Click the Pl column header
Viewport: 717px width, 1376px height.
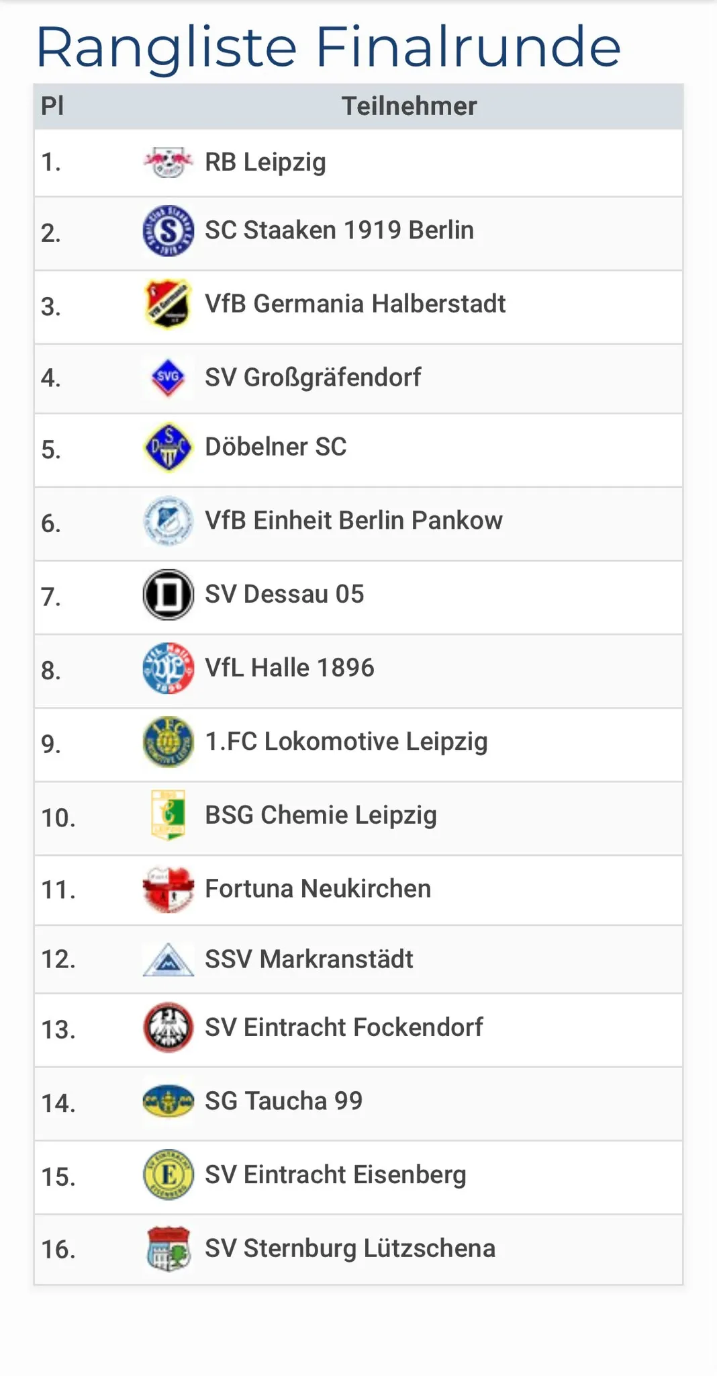click(x=52, y=106)
